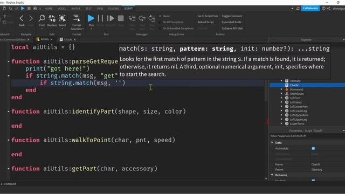Click Reload Script
The image size is (345, 194).
click(x=206, y=22)
